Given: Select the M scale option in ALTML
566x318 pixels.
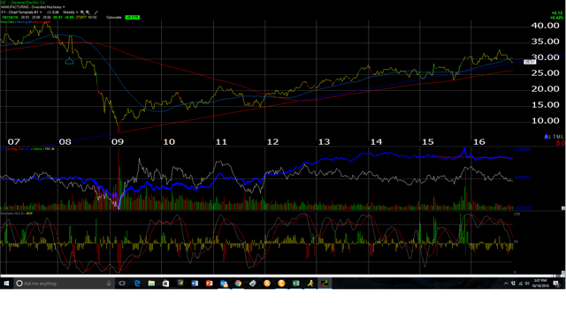Looking at the screenshot, I should click(558, 137).
